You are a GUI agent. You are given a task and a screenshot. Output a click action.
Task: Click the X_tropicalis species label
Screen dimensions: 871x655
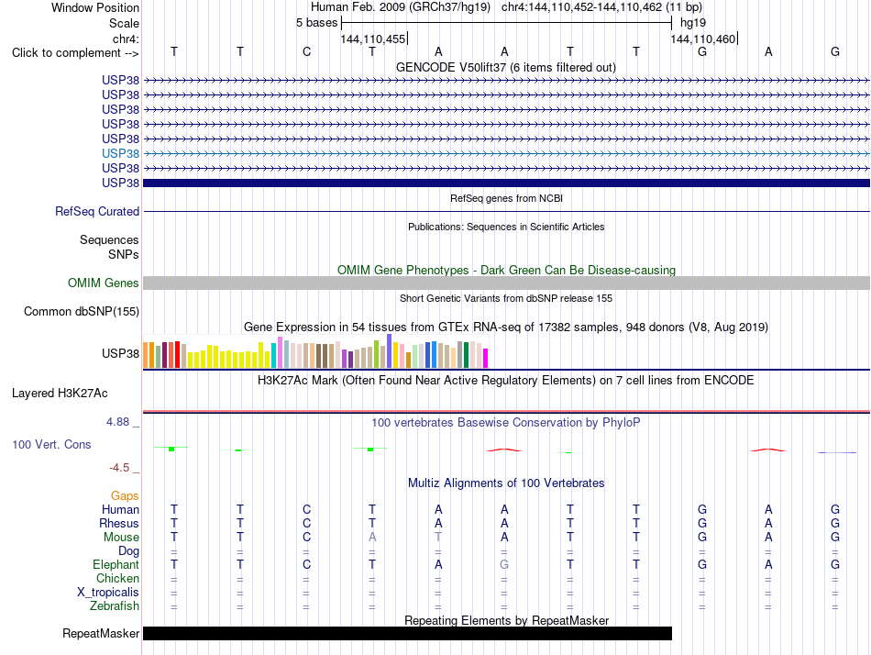tap(108, 593)
